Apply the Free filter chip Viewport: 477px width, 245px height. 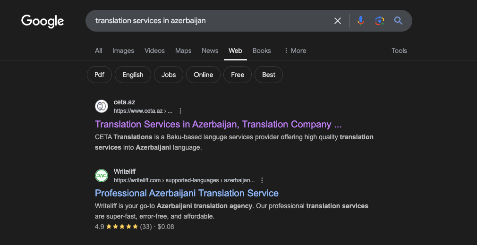[x=238, y=75]
